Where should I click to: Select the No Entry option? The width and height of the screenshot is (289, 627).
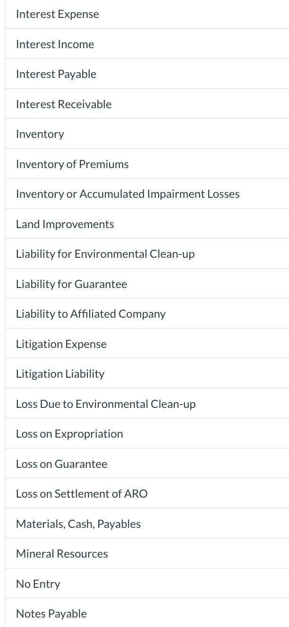pyautogui.click(x=38, y=584)
